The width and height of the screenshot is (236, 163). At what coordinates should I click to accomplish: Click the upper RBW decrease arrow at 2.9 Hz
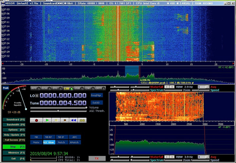pos(167,87)
